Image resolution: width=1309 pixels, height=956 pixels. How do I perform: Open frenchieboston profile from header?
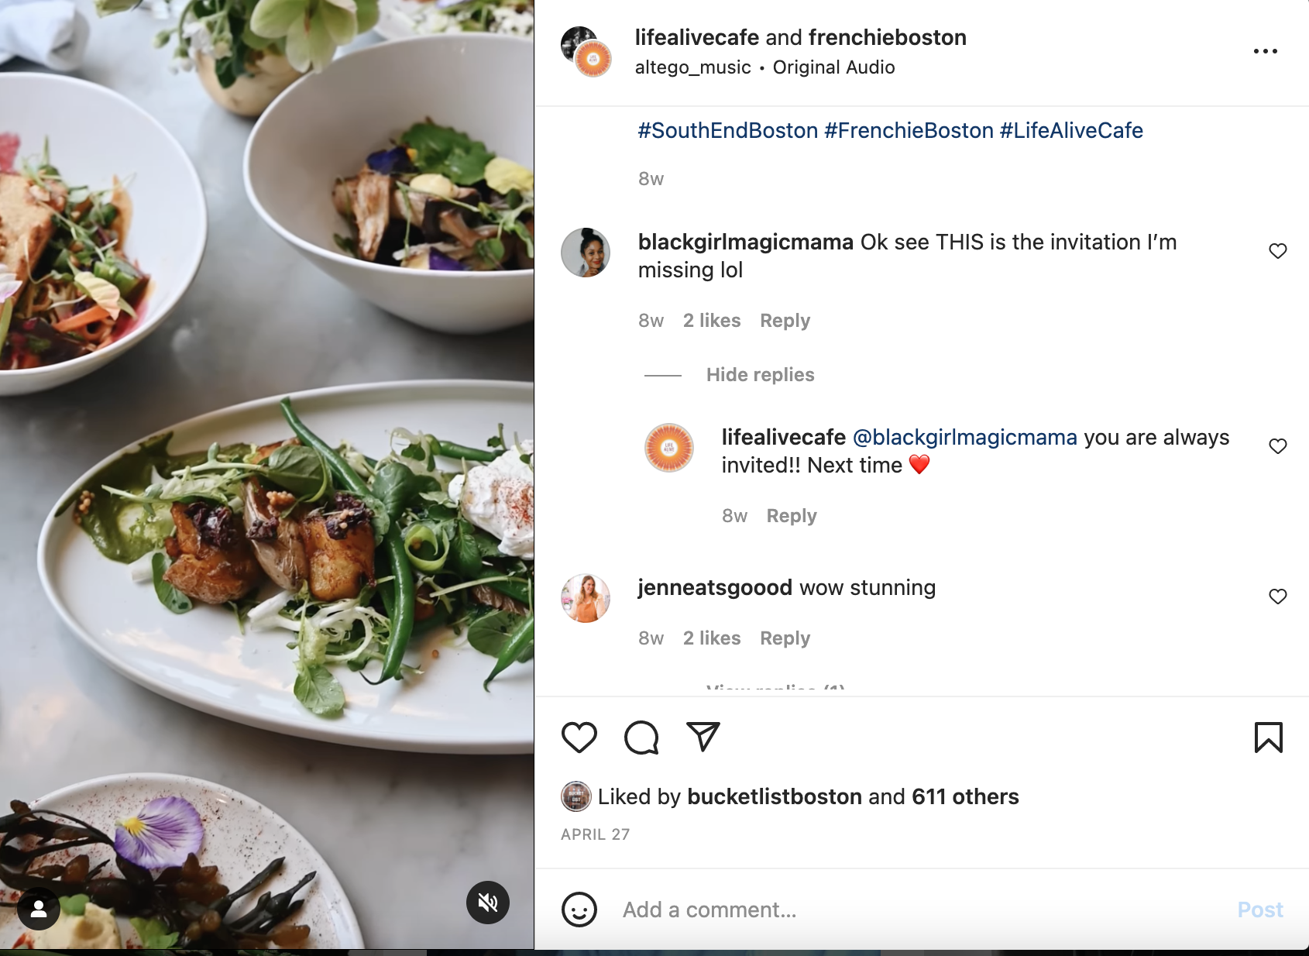coord(887,37)
